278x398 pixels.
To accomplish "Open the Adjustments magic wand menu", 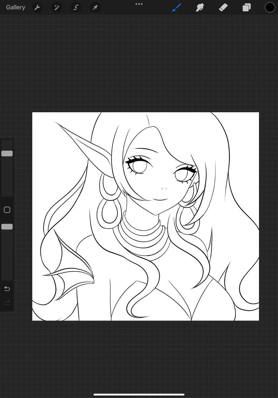I will (x=57, y=7).
